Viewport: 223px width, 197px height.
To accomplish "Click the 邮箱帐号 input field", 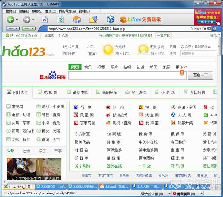I will pos(198,54).
